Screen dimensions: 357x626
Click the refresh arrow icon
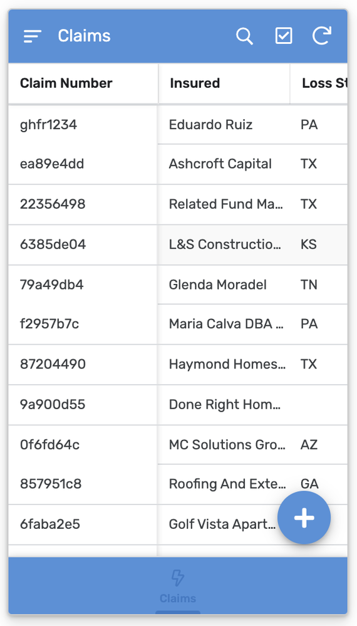pos(321,36)
